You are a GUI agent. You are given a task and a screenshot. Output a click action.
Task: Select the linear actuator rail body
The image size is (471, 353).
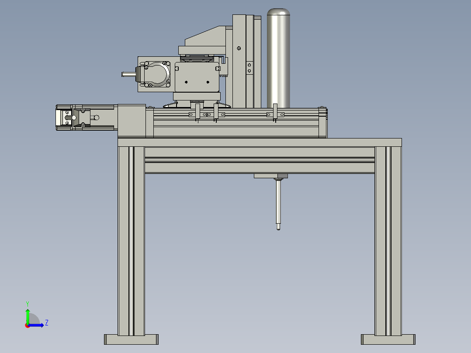pyautogui.click(x=236, y=123)
